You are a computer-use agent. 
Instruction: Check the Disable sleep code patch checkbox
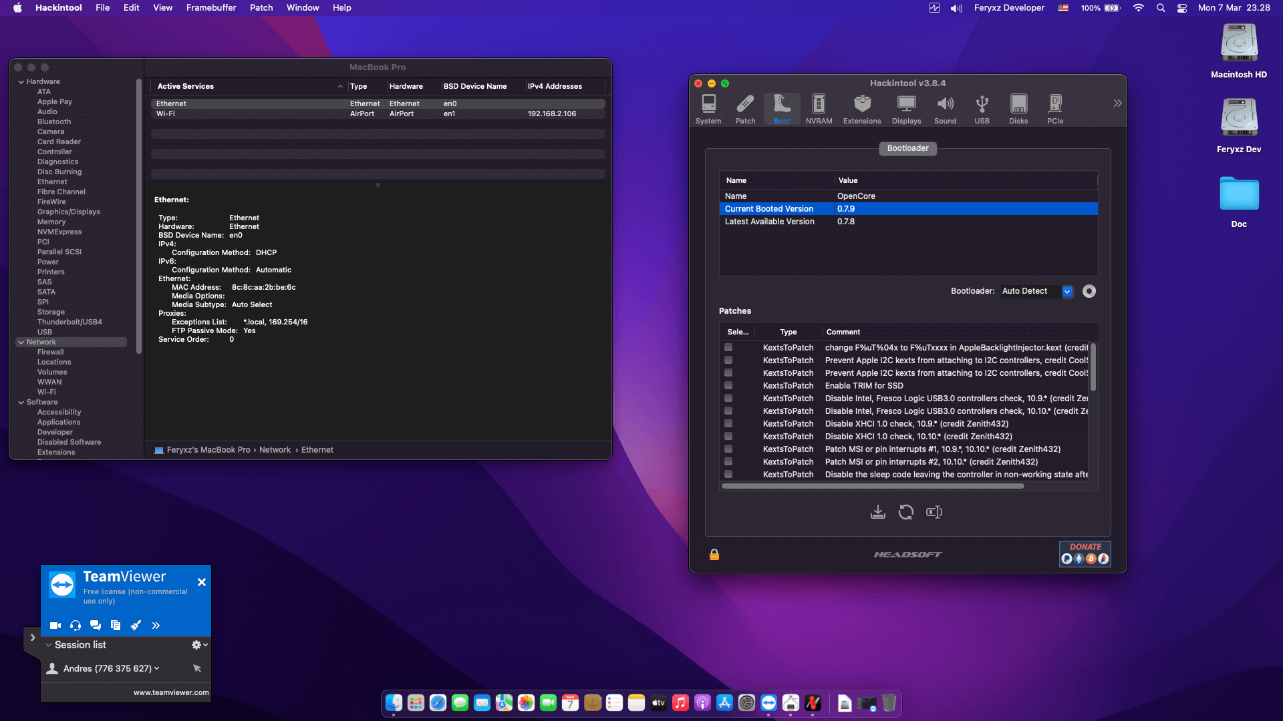[728, 474]
